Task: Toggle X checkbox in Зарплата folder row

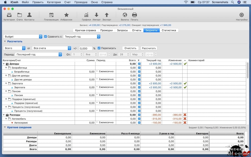Action: point(139,83)
